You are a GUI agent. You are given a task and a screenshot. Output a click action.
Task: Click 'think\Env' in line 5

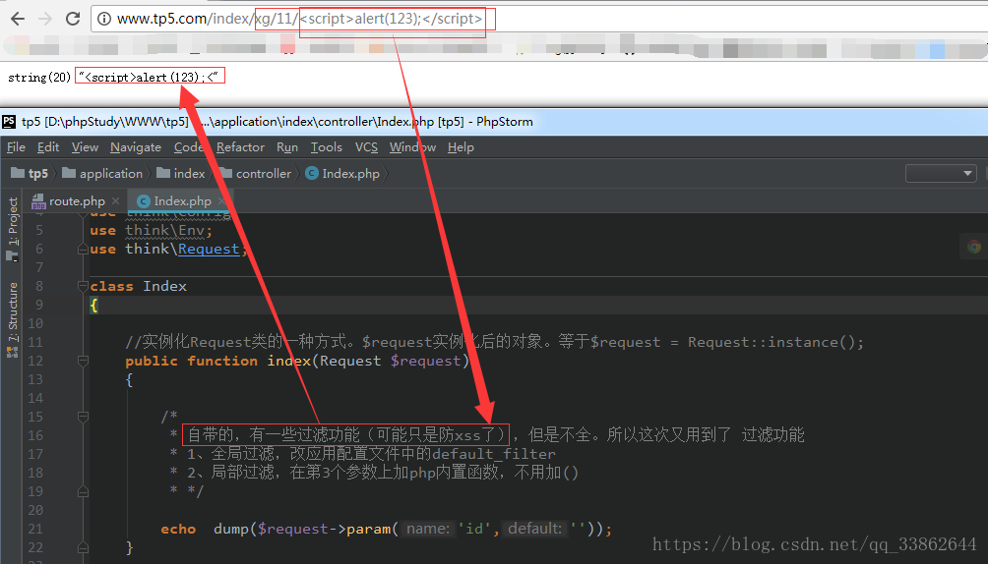tap(164, 230)
